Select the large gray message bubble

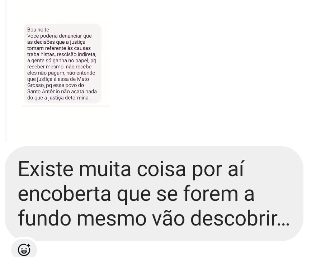coord(154,193)
